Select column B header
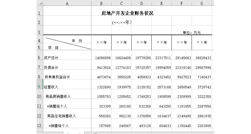Viewport: 251px width, 134px height. [x=101, y=3]
